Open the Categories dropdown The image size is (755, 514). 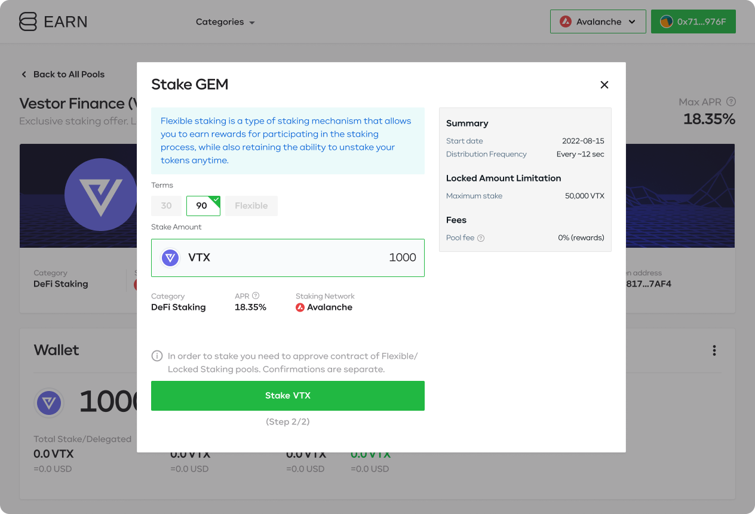tap(225, 22)
